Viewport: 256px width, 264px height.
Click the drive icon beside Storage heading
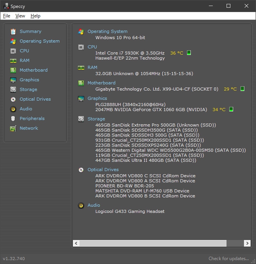pos(81,119)
